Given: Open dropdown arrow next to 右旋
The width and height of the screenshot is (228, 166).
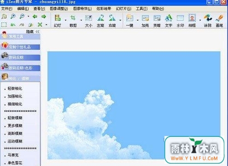Looking at the screenshot, I should (x=120, y=20).
